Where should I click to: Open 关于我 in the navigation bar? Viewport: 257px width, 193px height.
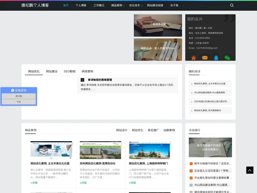pyautogui.click(x=174, y=5)
